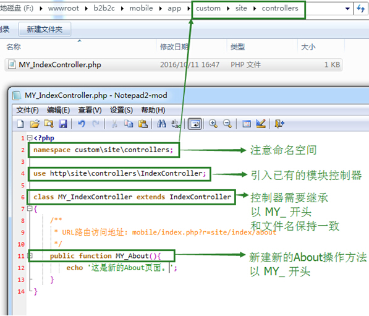Click the class MY_IndexController declaration line
The width and height of the screenshot is (369, 316).
132,197
